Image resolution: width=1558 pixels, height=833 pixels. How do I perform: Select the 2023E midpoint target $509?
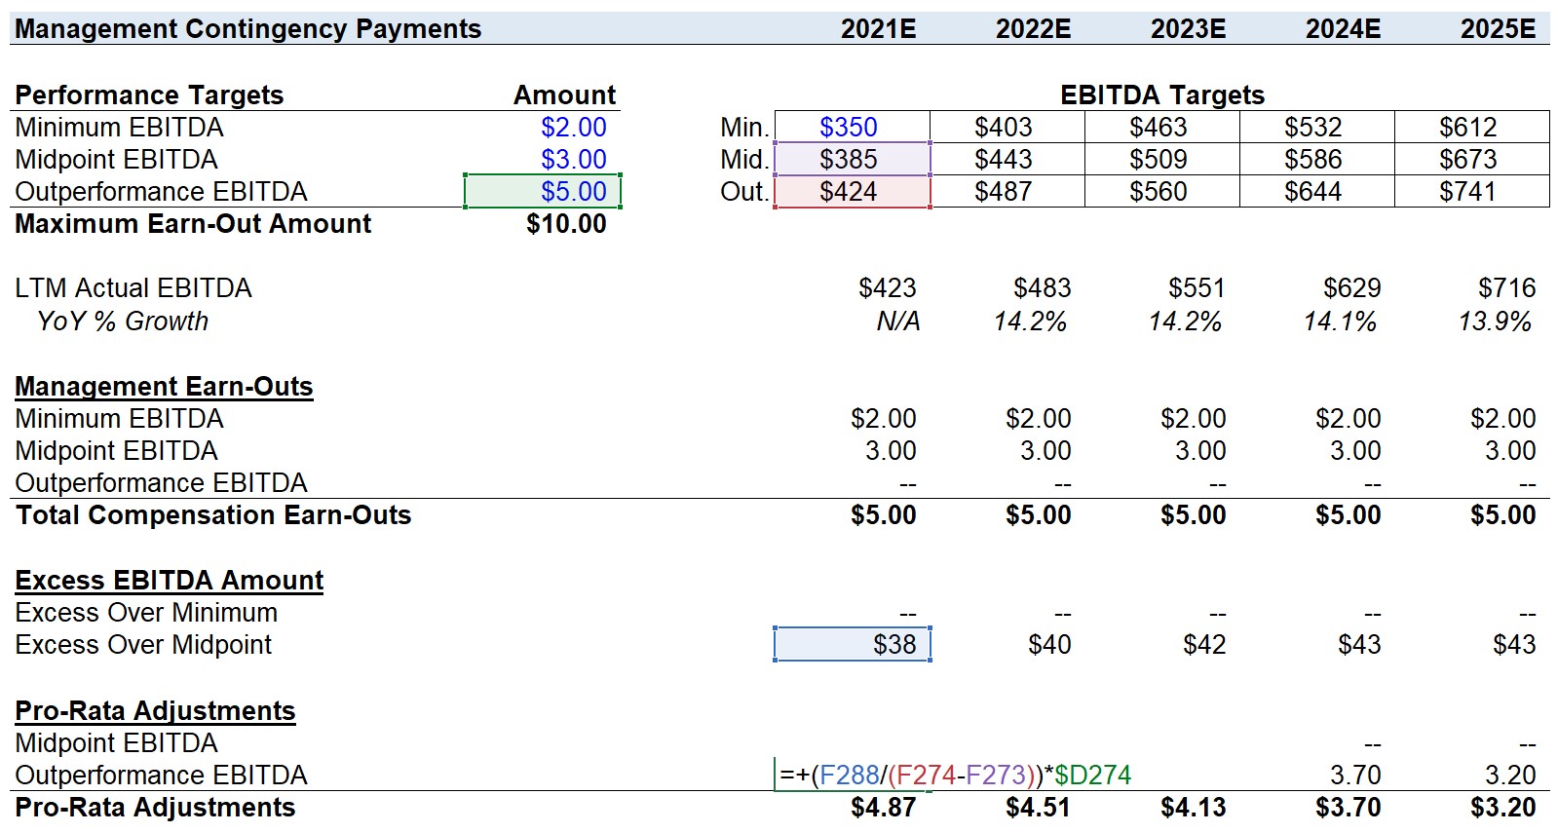click(1162, 159)
